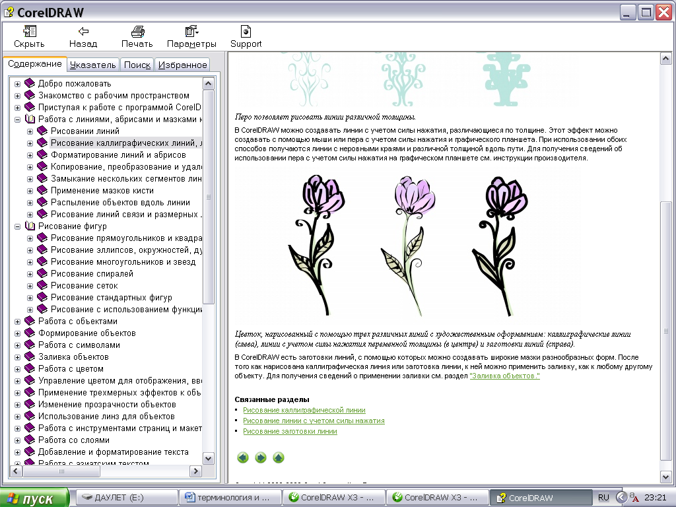Click the tree horizontal scroll-left arrow
The height and width of the screenshot is (507, 676).
coord(16,471)
